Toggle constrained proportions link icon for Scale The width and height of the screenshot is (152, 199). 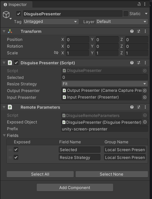pyautogui.click(x=56, y=53)
